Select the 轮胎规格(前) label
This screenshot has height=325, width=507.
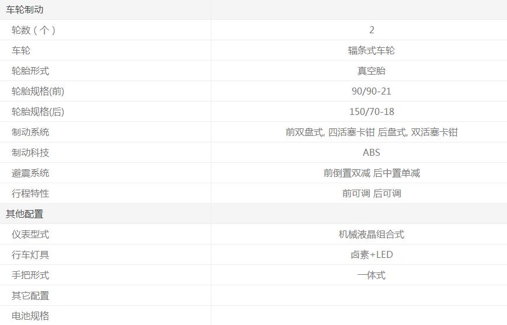(x=38, y=92)
